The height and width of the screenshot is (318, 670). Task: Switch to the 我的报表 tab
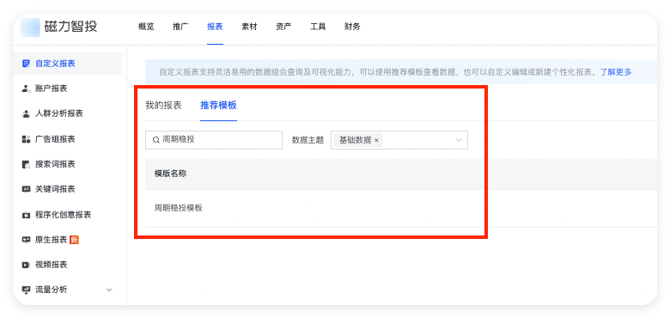(x=163, y=105)
